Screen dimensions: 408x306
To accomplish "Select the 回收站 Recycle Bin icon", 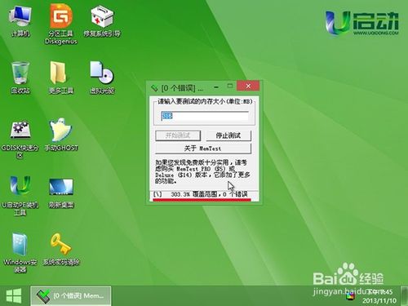I will [x=20, y=78].
